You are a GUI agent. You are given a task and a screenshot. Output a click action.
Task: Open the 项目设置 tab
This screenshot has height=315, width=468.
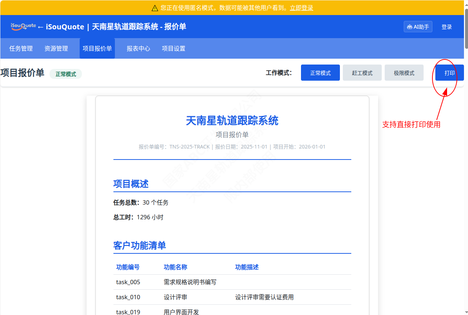click(x=174, y=48)
